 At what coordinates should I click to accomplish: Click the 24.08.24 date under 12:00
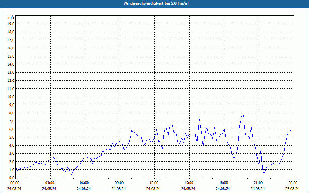pyautogui.click(x=153, y=188)
